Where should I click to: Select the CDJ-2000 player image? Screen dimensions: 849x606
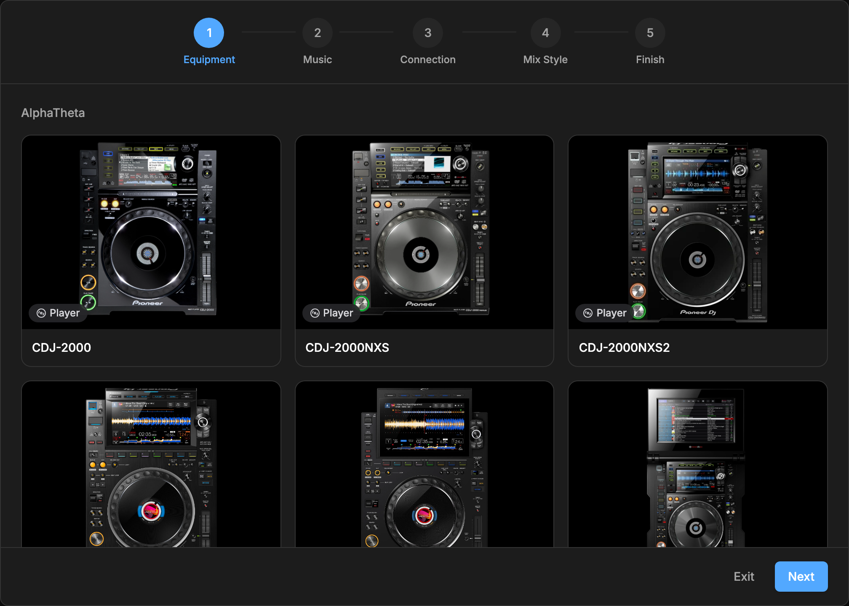(151, 232)
